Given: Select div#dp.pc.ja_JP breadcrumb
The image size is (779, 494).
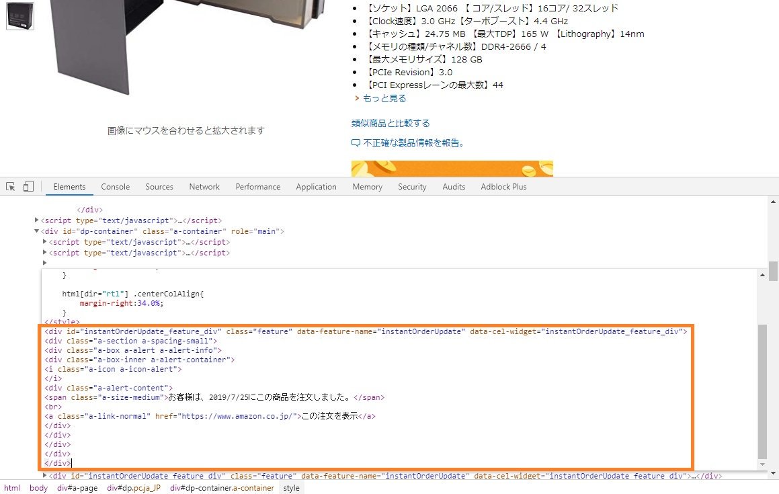Looking at the screenshot, I should coord(134,488).
